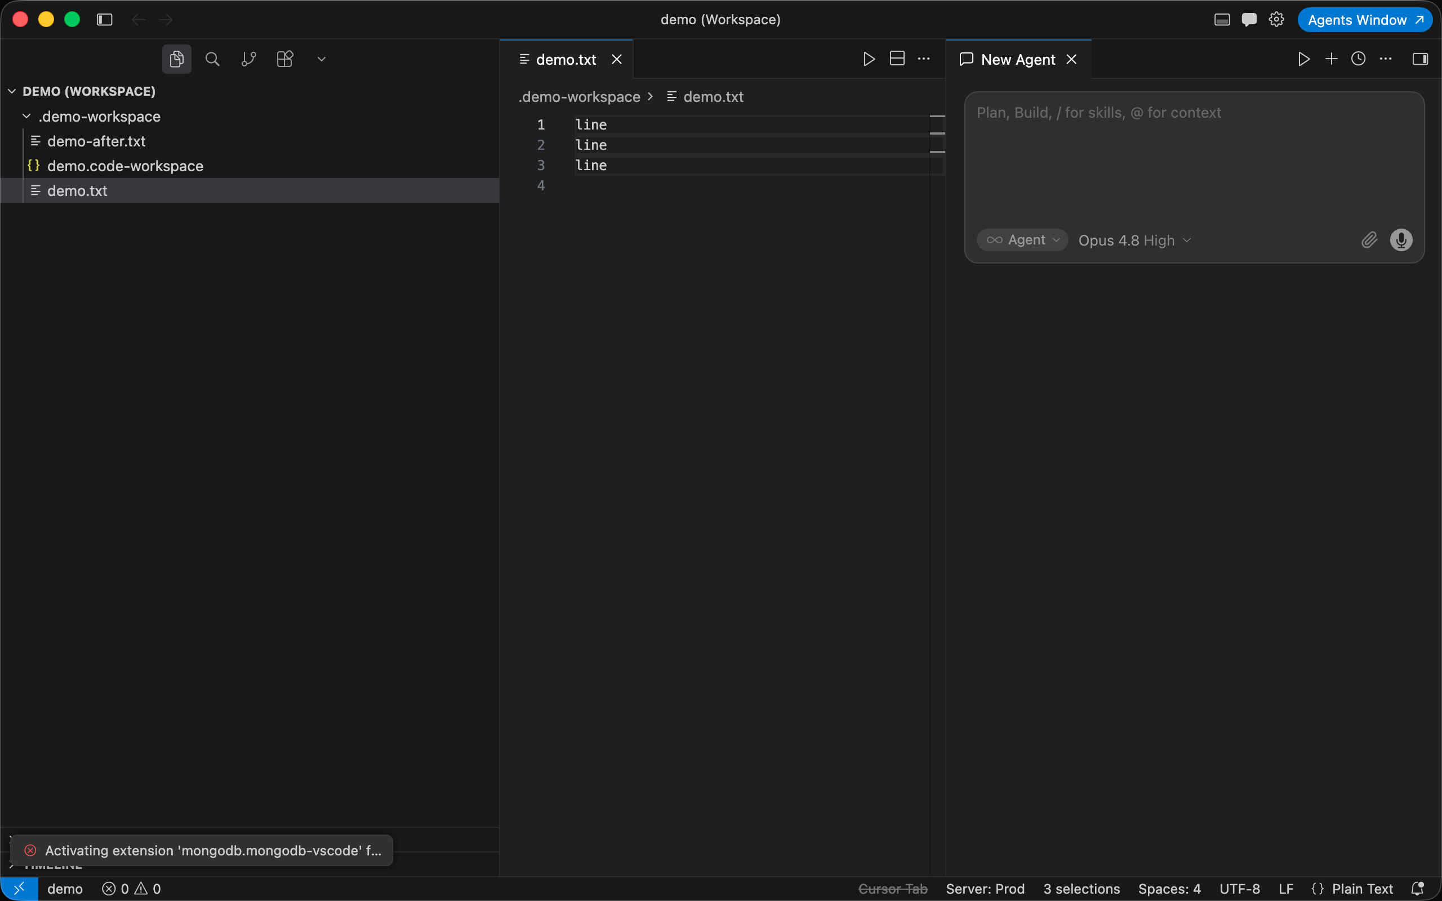The image size is (1442, 901).
Task: Open problems errors and warnings indicator
Action: (131, 889)
